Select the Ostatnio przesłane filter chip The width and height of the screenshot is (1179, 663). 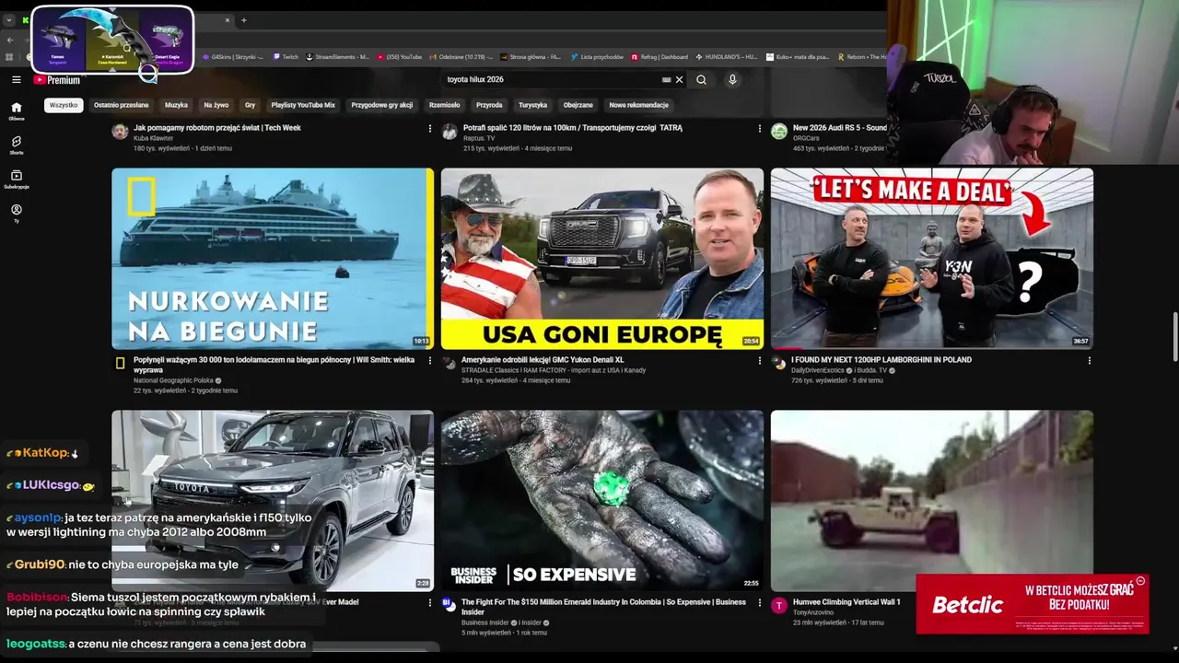121,105
